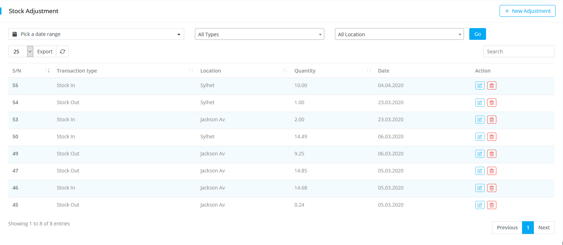Sort entries by S/N column
This screenshot has width=563, height=245.
(17, 71)
